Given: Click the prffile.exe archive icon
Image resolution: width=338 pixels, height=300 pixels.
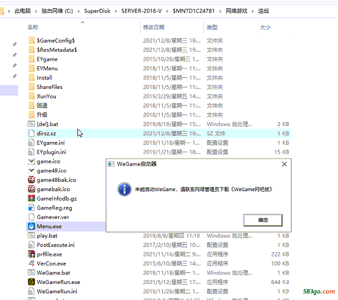Looking at the screenshot, I should point(32,254).
